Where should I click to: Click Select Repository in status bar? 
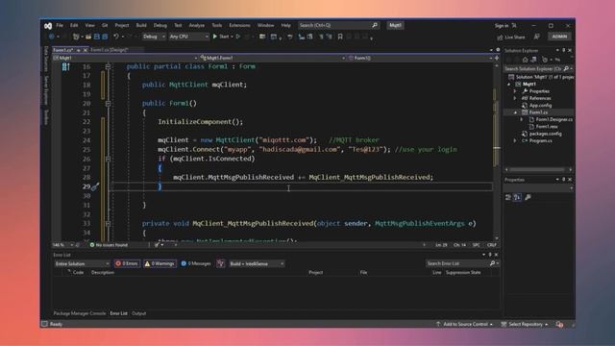click(525, 325)
